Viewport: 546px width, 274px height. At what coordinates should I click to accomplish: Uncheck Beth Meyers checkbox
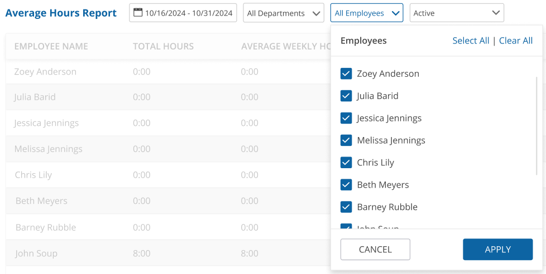(x=346, y=185)
